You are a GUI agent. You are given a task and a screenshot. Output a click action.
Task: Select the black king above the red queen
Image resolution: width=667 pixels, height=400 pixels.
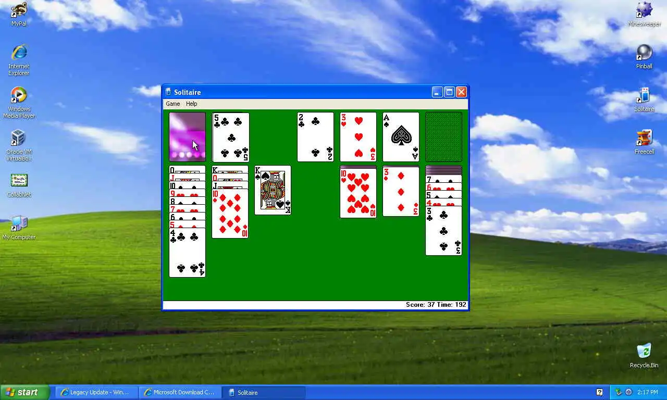point(230,169)
